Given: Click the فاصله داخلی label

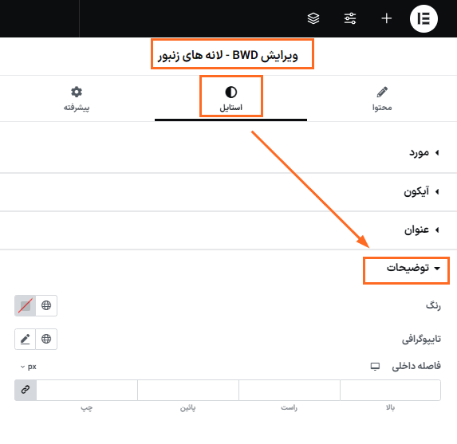Looking at the screenshot, I should coord(416,366).
